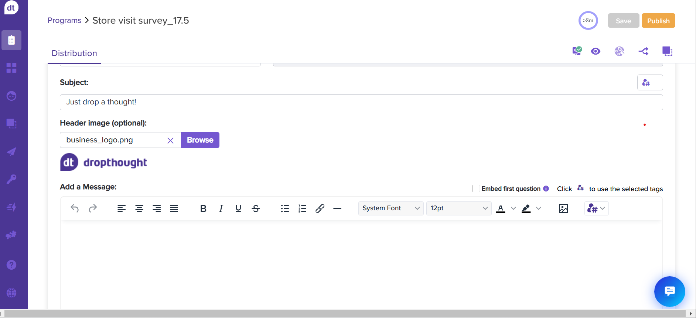Screen dimensions: 696x318
Task: Insert a hyperlink in the message
Action: (x=320, y=208)
